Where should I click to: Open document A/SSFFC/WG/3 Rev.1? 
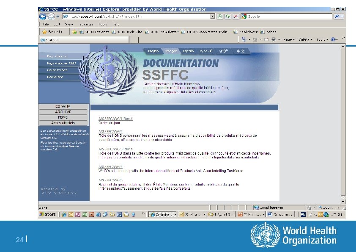tap(115, 149)
